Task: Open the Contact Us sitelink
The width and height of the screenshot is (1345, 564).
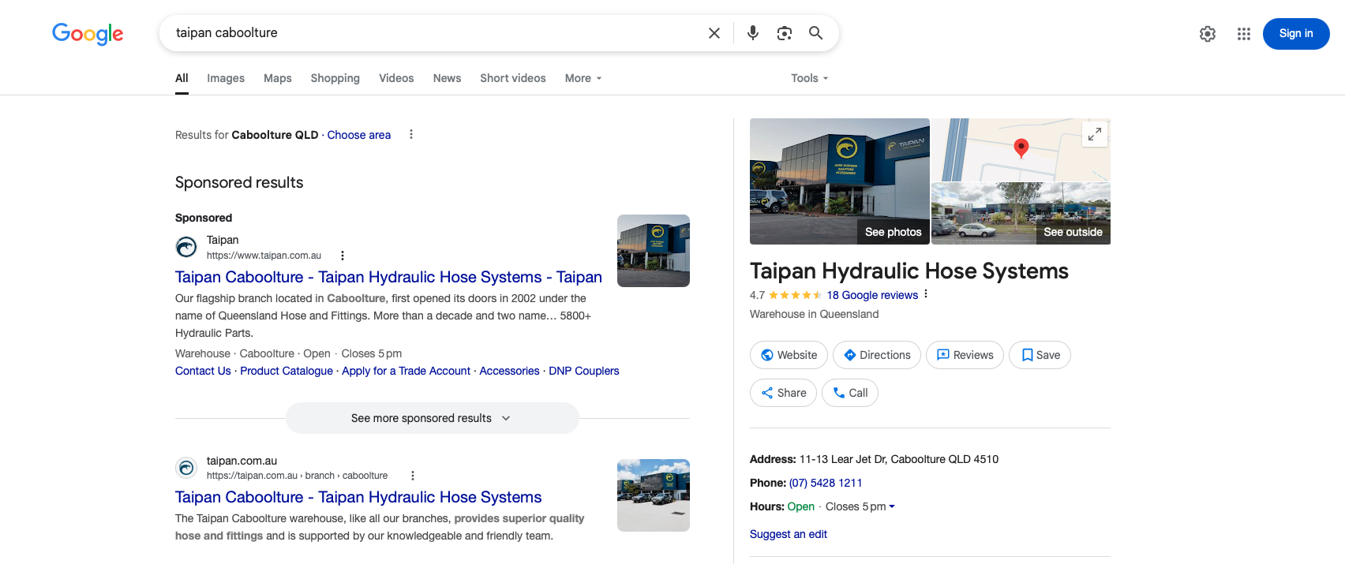Action: pyautogui.click(x=203, y=371)
